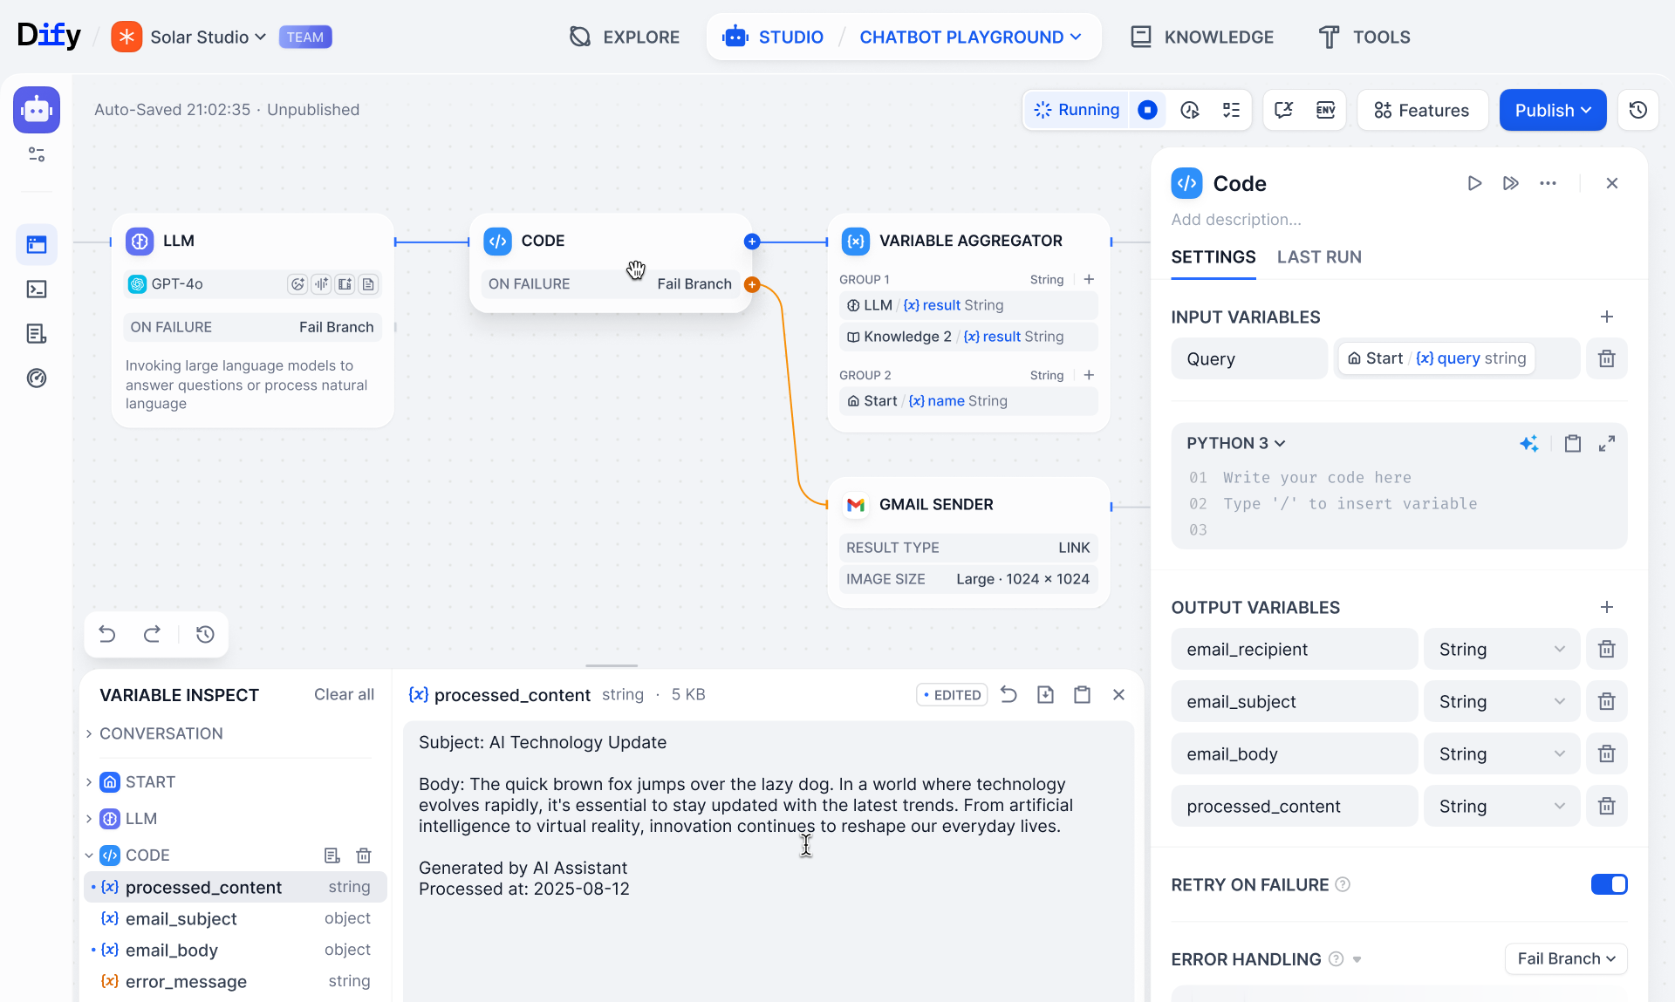Open the Fail Branch error handling dropdown
This screenshot has width=1675, height=1002.
[1566, 958]
